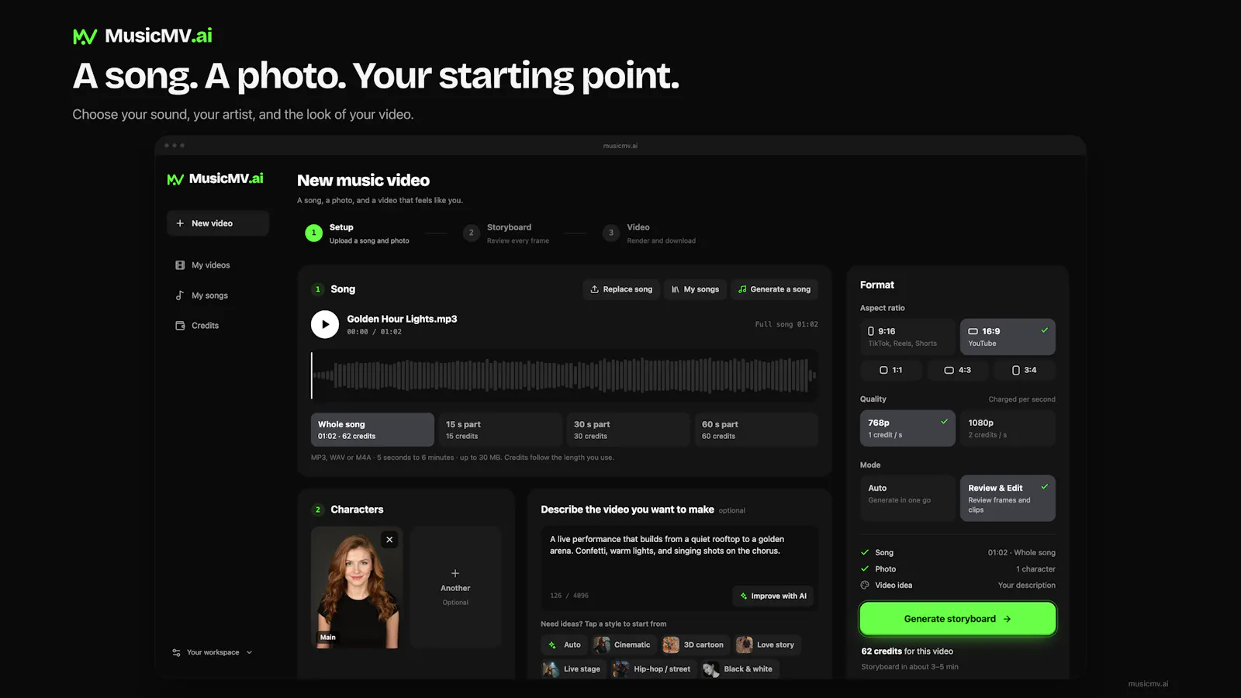Viewport: 1241px width, 698px height.
Task: Expand the Your workspace dropdown
Action: tap(213, 652)
